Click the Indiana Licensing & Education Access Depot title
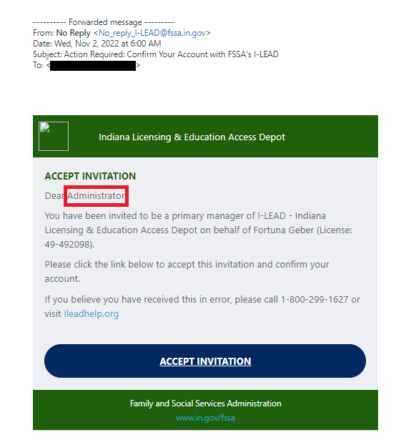Viewport: 396px width, 440px height. coord(192,137)
